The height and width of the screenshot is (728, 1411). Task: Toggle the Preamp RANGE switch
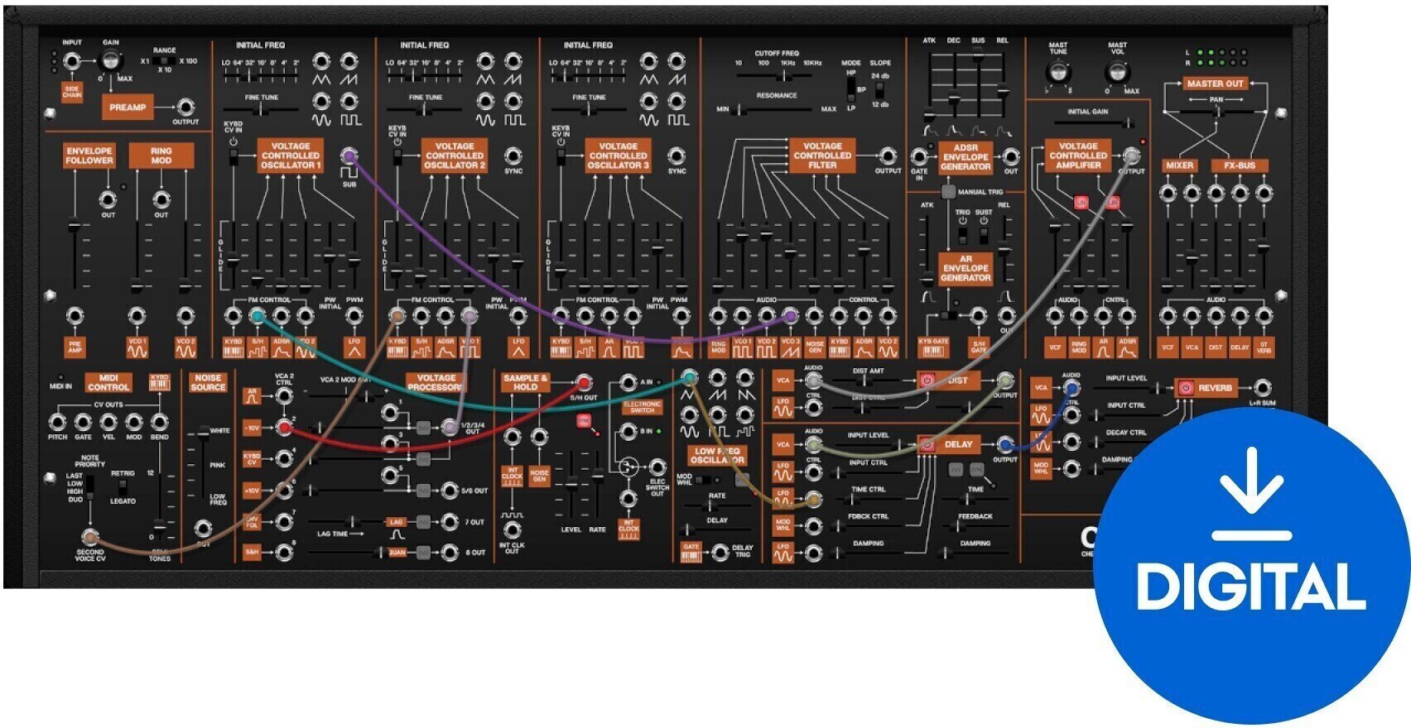click(x=165, y=61)
